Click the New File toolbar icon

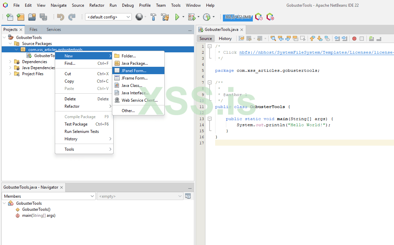[x=10, y=17]
